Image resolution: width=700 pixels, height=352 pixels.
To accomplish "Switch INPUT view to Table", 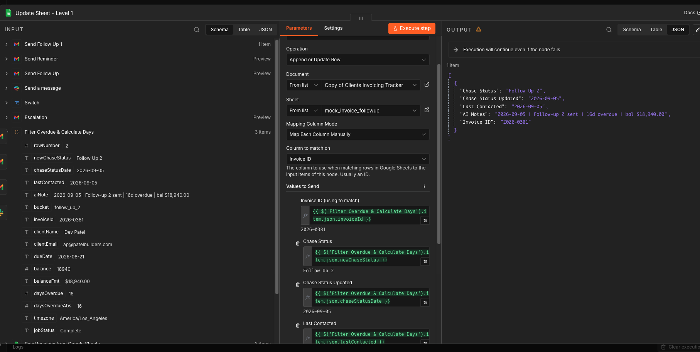I will point(244,30).
